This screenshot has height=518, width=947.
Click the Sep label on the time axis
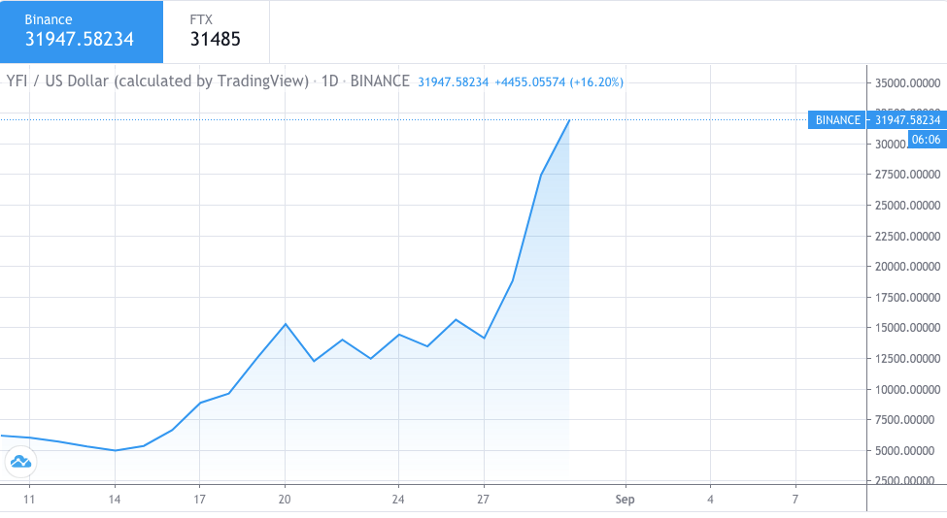625,499
